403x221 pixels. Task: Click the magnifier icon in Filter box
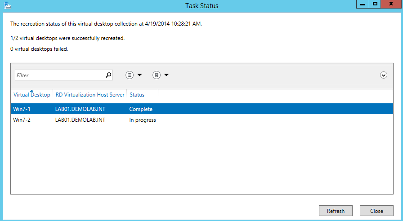(x=108, y=75)
